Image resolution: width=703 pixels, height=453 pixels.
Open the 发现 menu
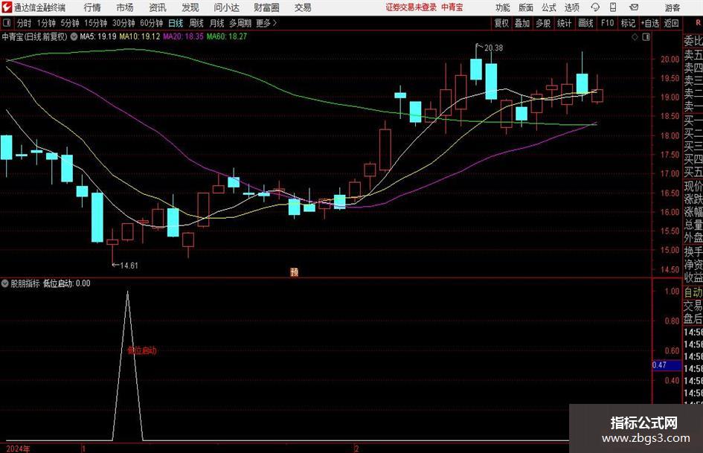pos(190,7)
